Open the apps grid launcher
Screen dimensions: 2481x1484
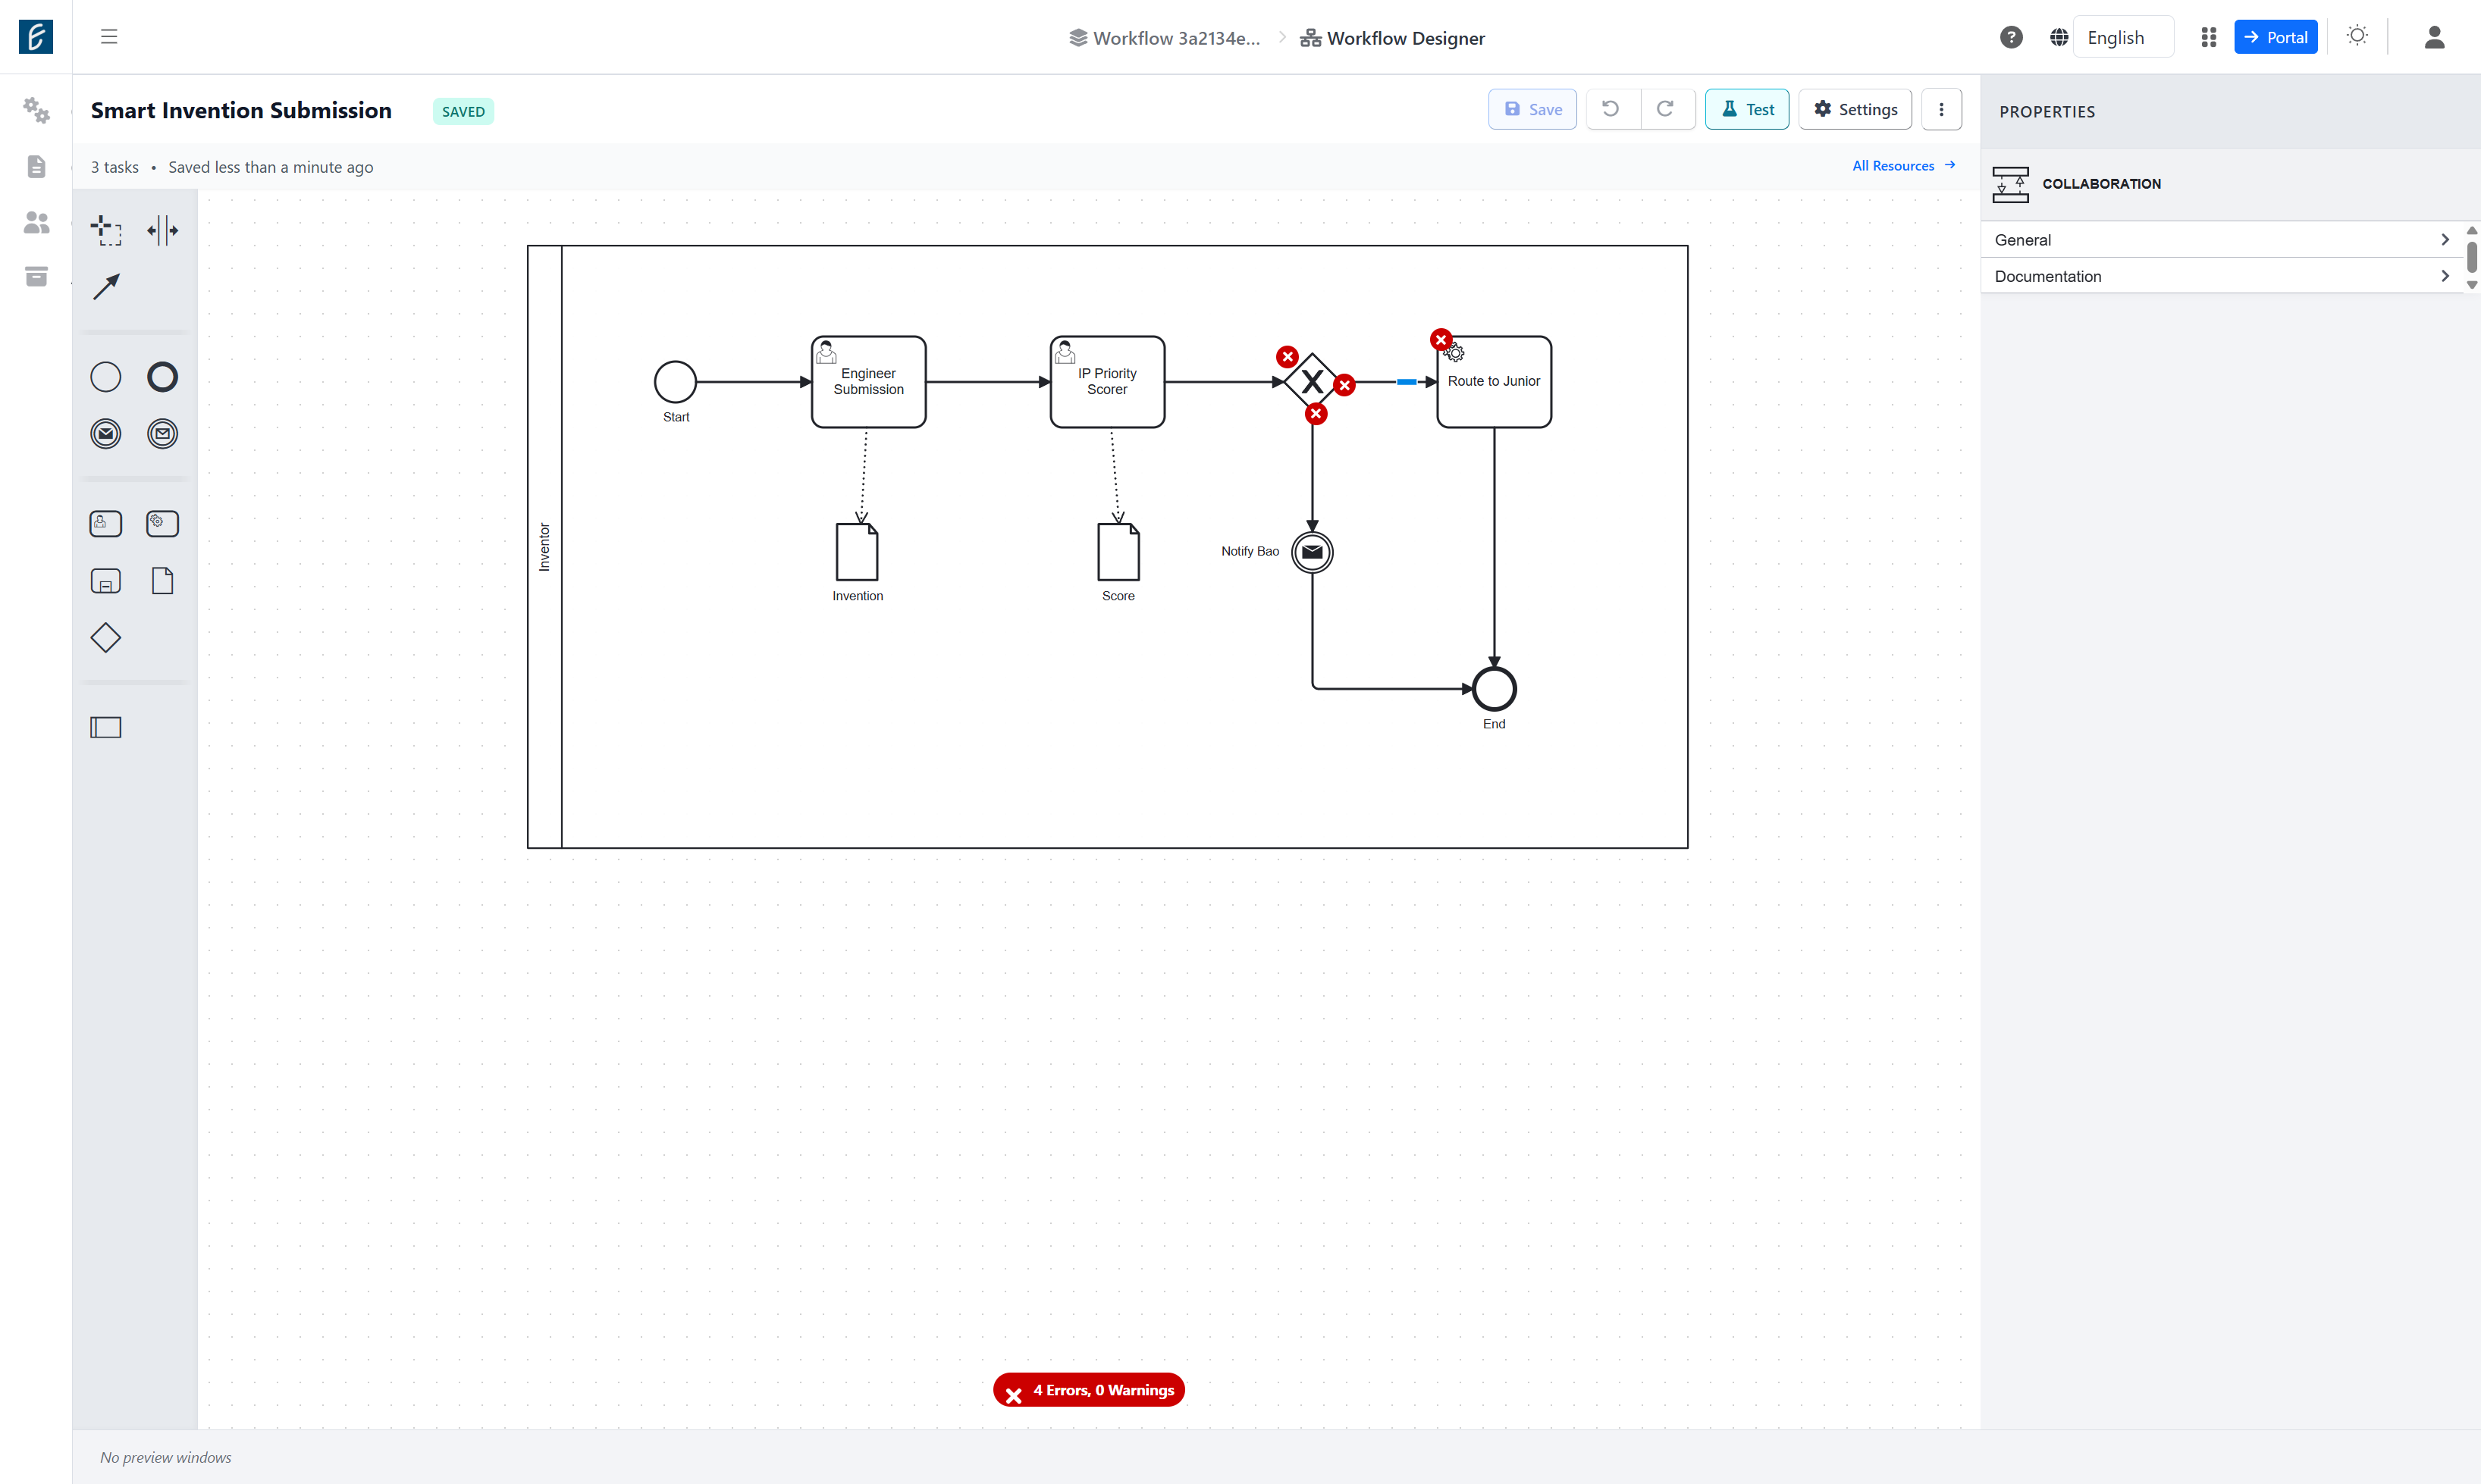(2209, 37)
